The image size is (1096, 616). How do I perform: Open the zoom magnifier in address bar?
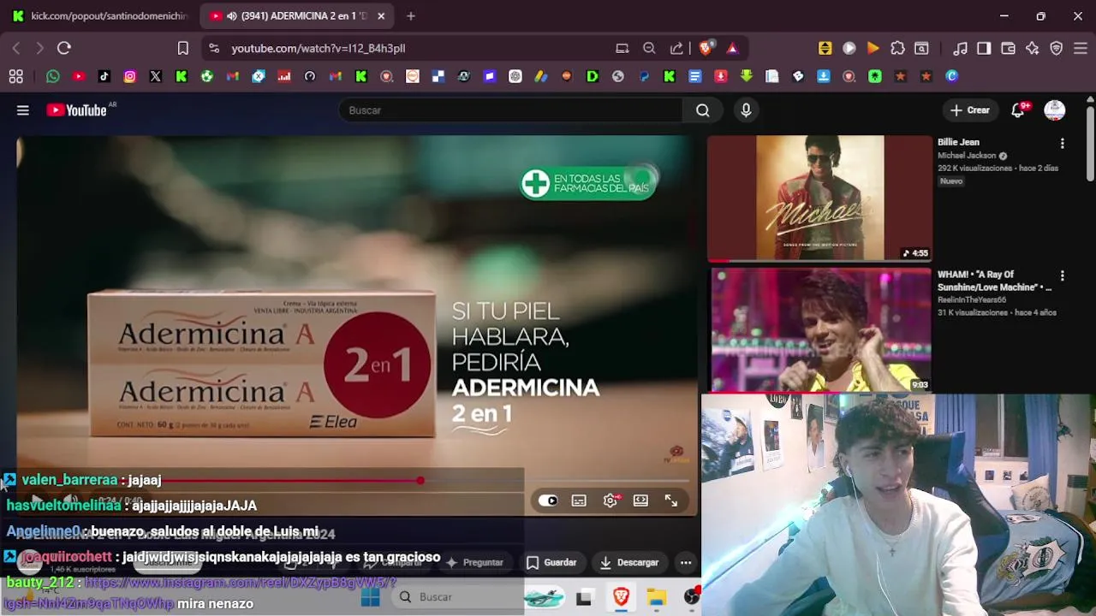point(649,49)
